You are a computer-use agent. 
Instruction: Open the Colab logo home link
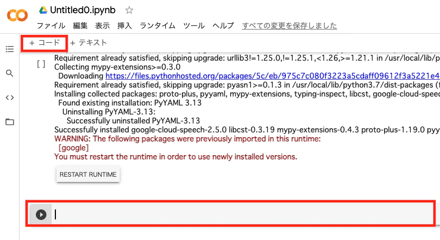(x=17, y=15)
